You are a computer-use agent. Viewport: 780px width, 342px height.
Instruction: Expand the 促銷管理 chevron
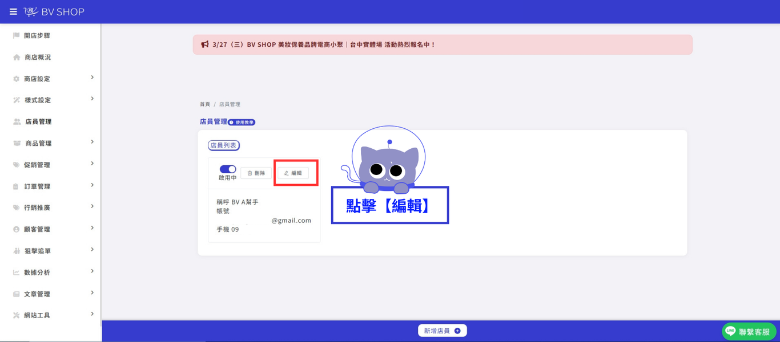[92, 164]
